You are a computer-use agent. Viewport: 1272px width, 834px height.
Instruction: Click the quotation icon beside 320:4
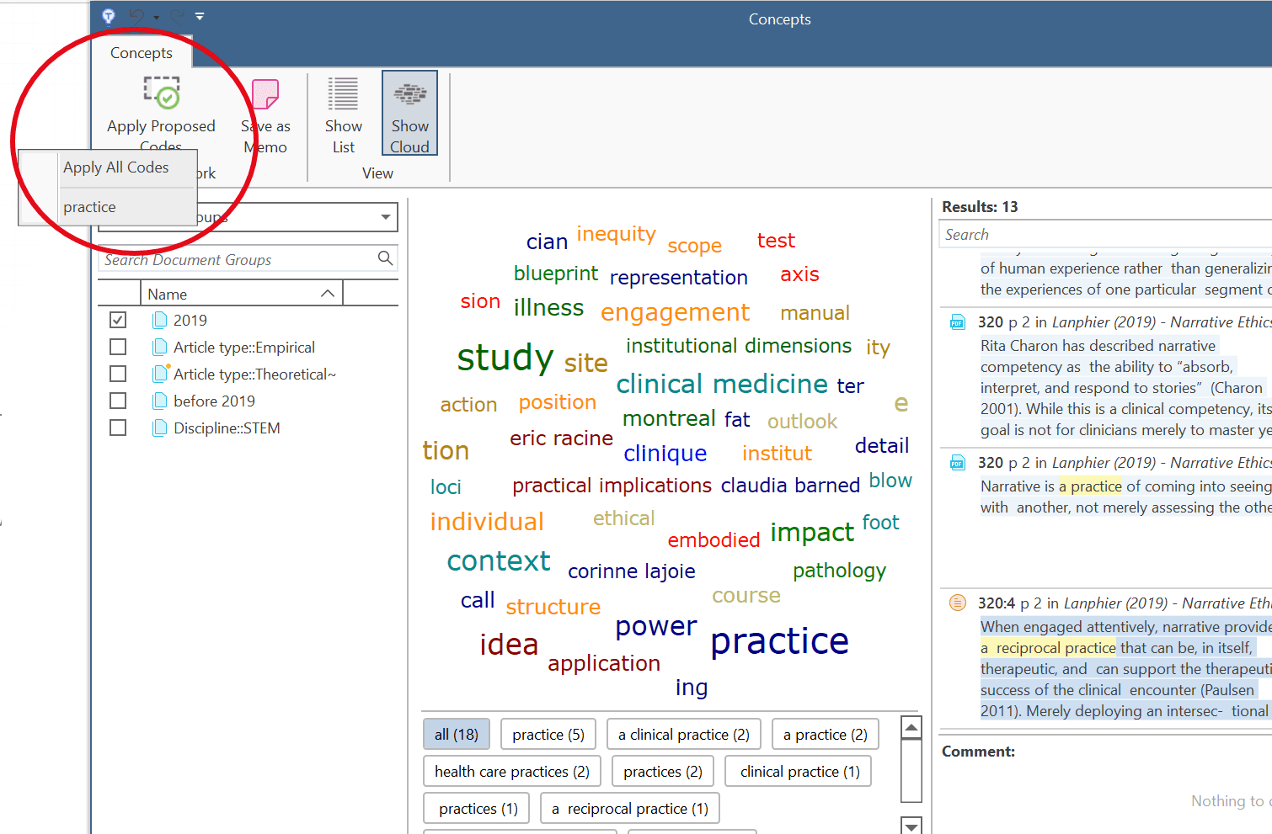click(x=957, y=603)
